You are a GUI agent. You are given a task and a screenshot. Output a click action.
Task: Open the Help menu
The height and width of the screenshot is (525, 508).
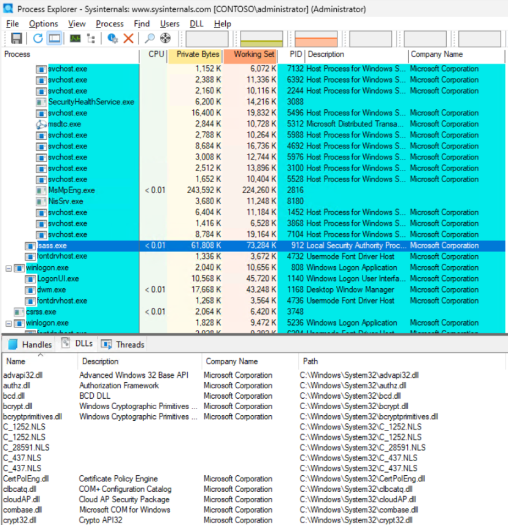pos(222,24)
